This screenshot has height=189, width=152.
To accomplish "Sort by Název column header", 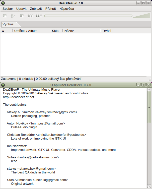I will click(82, 31).
